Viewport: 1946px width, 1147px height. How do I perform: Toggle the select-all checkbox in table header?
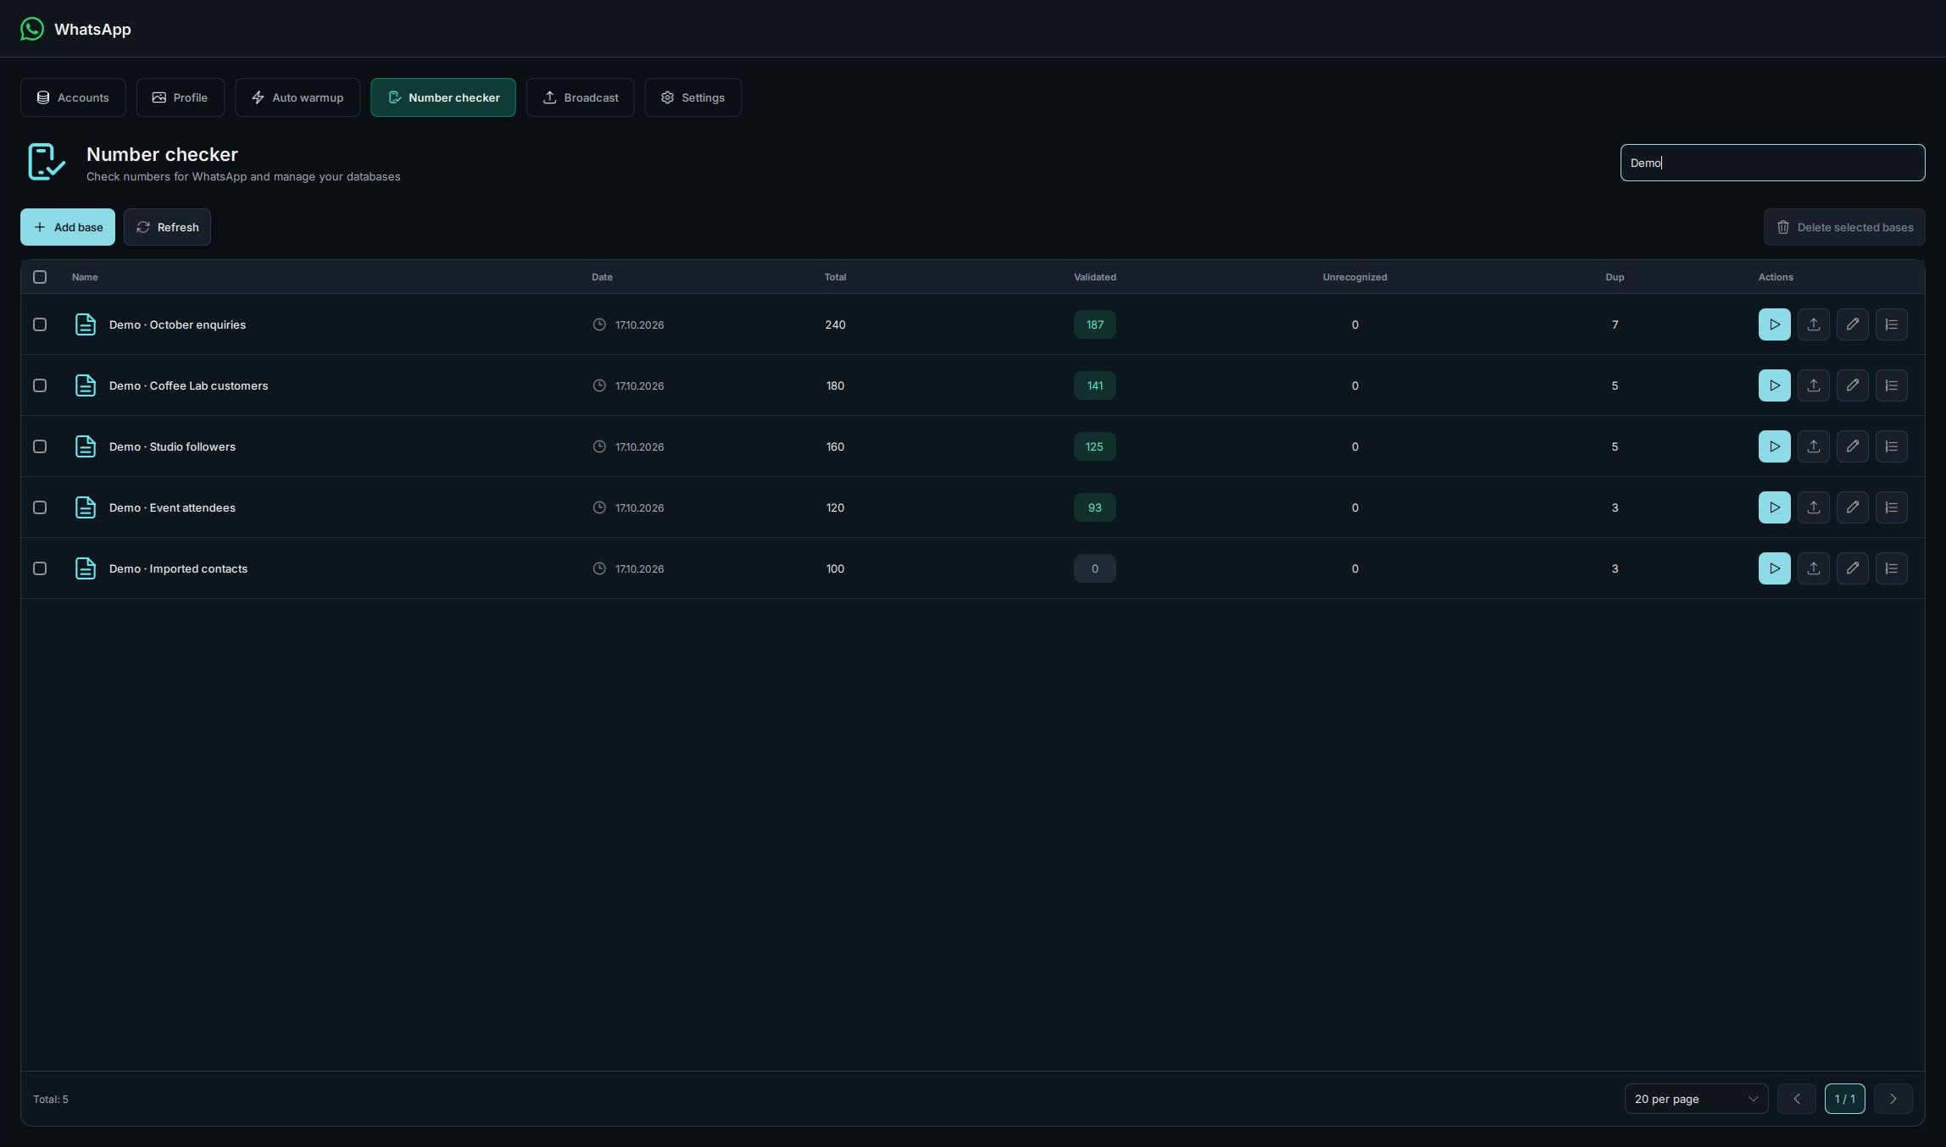tap(40, 277)
